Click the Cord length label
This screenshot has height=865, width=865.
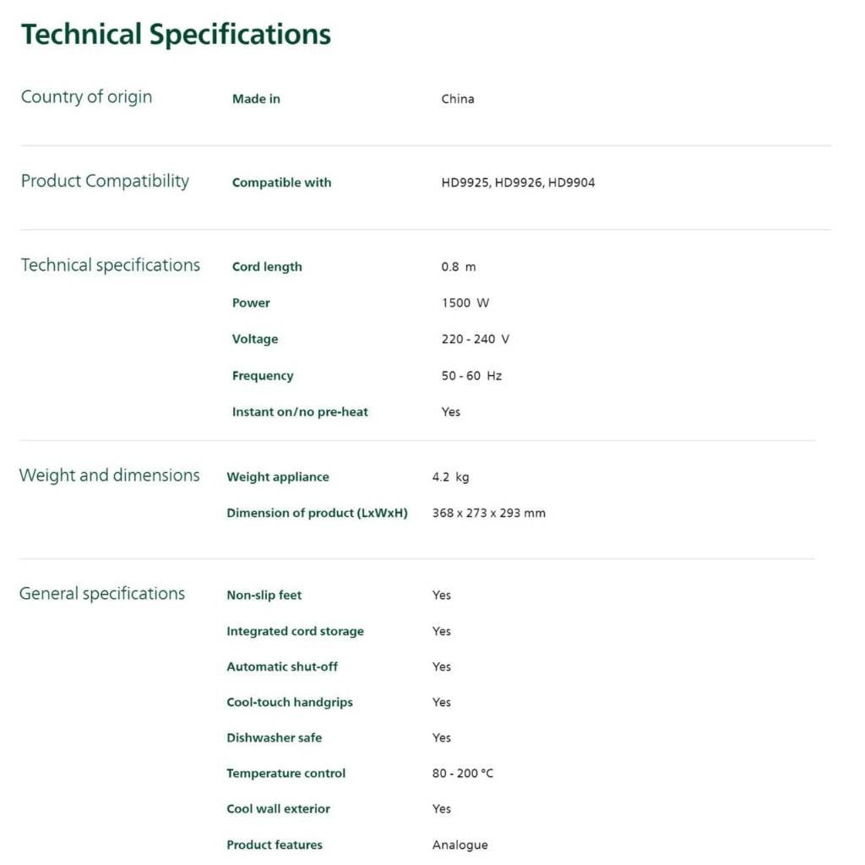[267, 267]
